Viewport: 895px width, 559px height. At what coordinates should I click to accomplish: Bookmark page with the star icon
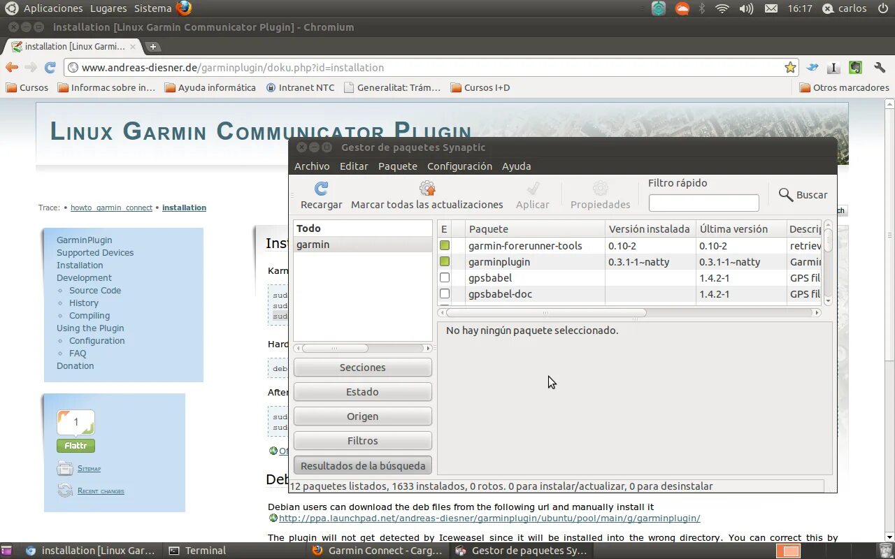tap(790, 68)
